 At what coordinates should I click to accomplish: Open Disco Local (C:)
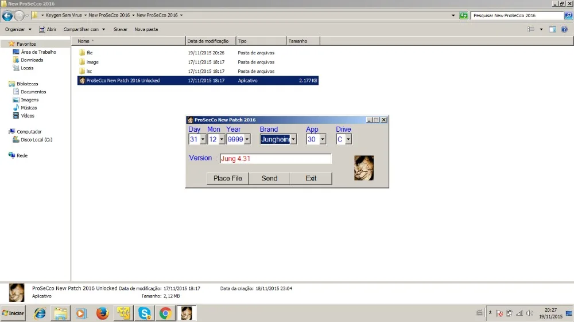36,140
